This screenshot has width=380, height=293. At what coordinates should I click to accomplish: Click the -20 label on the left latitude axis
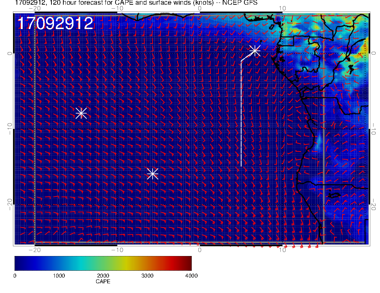(x=10, y=204)
